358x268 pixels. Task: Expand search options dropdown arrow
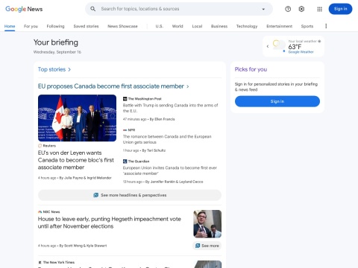263,9
